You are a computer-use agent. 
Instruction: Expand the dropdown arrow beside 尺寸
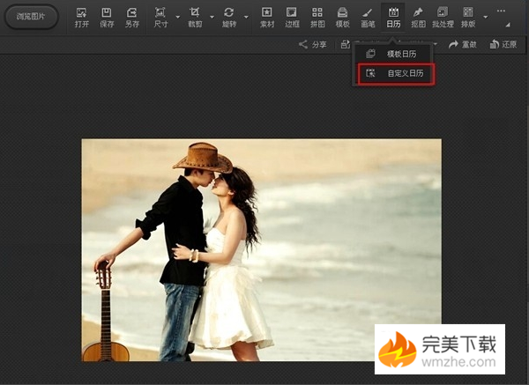pyautogui.click(x=177, y=17)
